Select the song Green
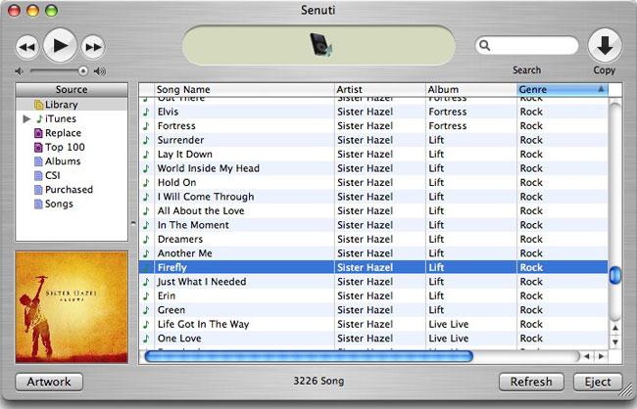 pyautogui.click(x=171, y=310)
